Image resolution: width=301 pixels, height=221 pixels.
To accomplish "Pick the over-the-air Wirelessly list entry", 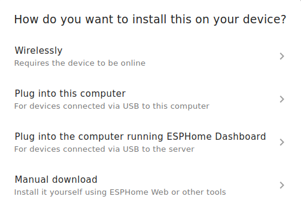I will [x=150, y=56].
